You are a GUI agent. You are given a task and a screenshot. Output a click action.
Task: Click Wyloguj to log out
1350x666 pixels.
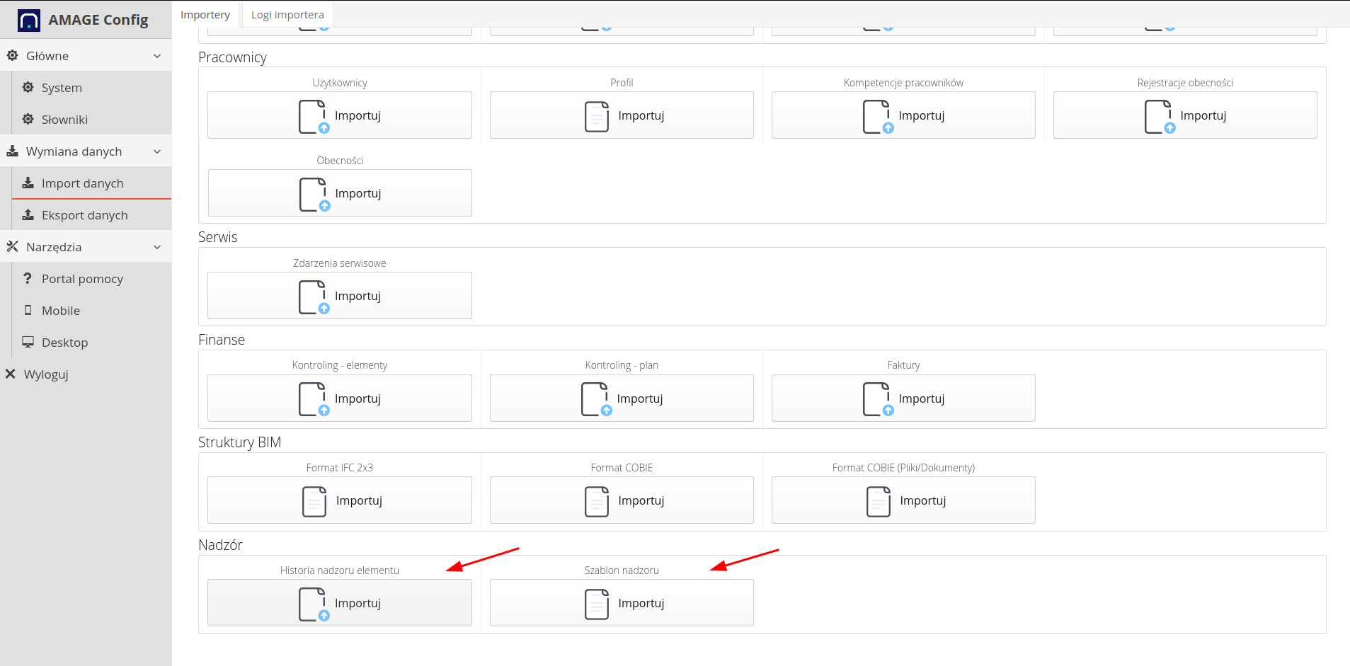[46, 374]
